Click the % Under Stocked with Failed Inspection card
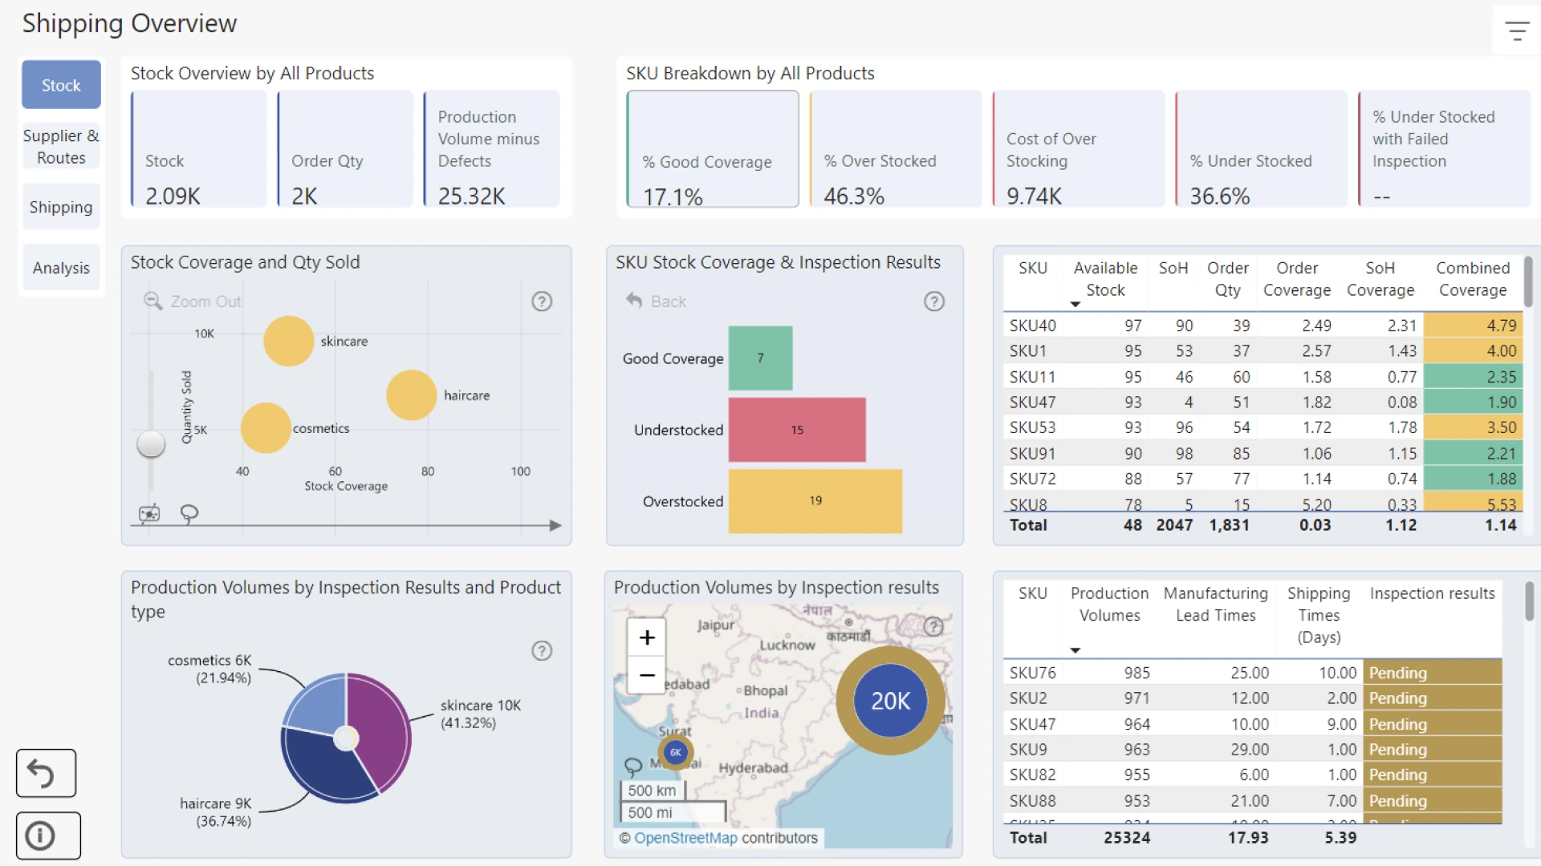Screen dimensions: 1541x866 tap(1445, 149)
